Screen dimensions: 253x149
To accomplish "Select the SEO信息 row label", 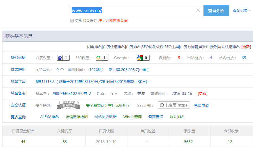I will [x=18, y=58].
